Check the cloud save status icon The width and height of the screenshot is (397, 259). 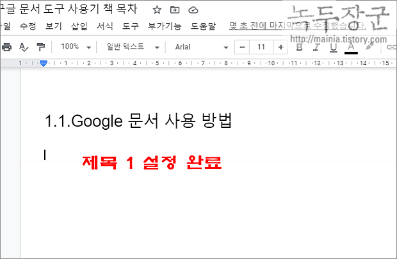193,10
